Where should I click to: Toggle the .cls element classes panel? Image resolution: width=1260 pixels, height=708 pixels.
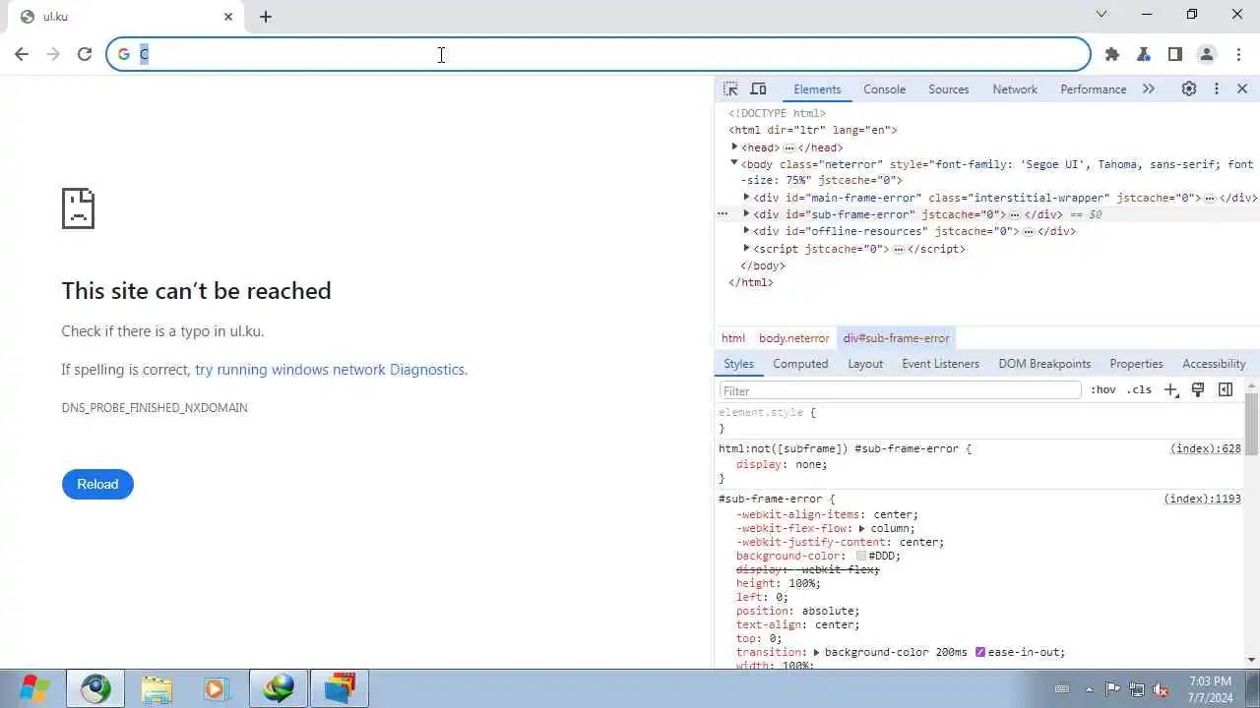click(x=1140, y=390)
